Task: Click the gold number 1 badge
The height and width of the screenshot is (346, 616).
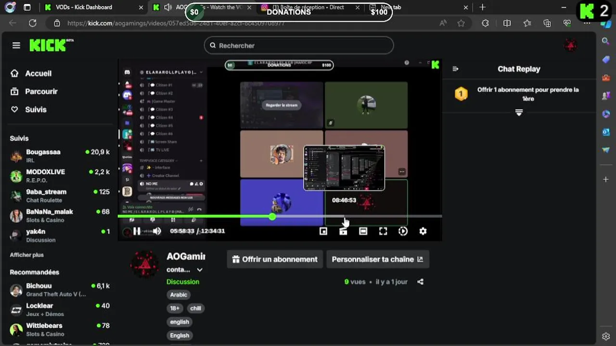Action: (x=461, y=94)
